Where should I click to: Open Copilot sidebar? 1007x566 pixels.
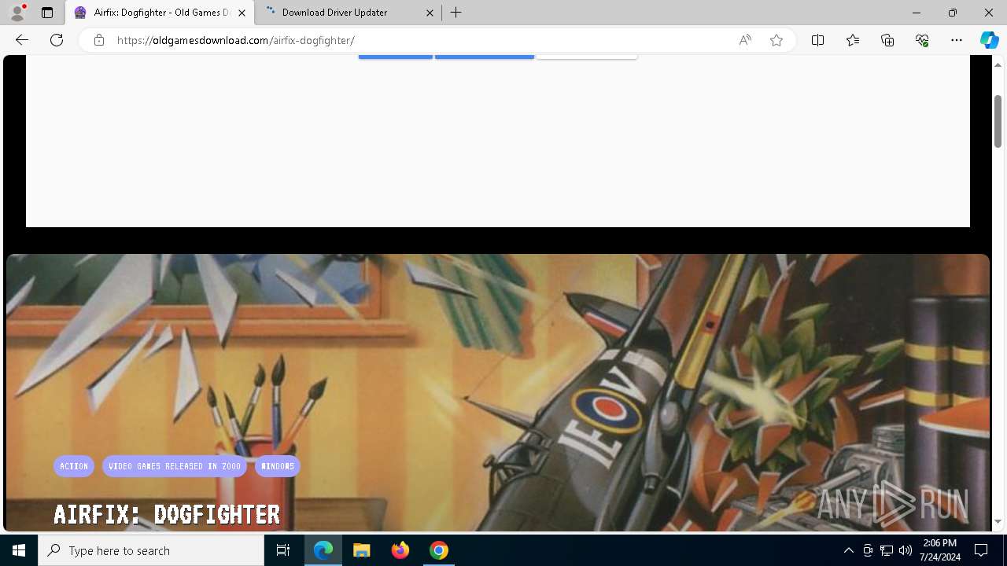coord(989,40)
